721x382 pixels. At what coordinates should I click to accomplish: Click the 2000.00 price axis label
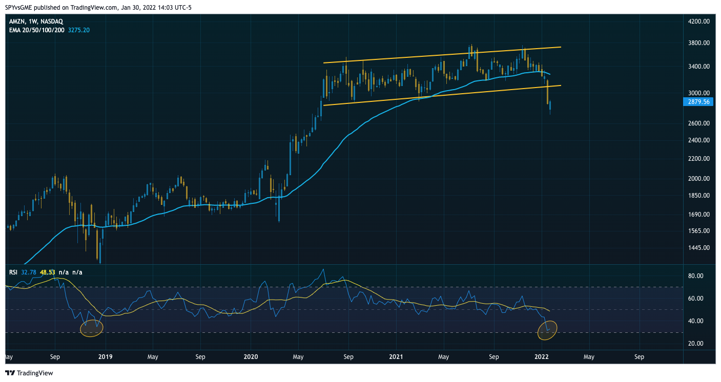tap(699, 179)
